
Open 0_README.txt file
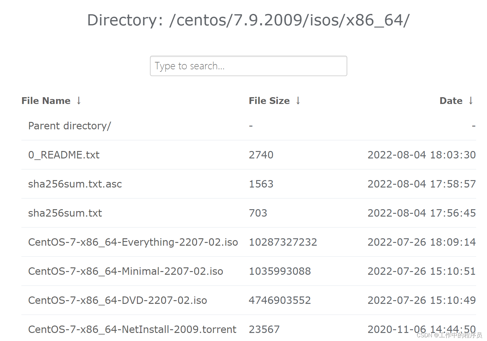click(x=64, y=155)
